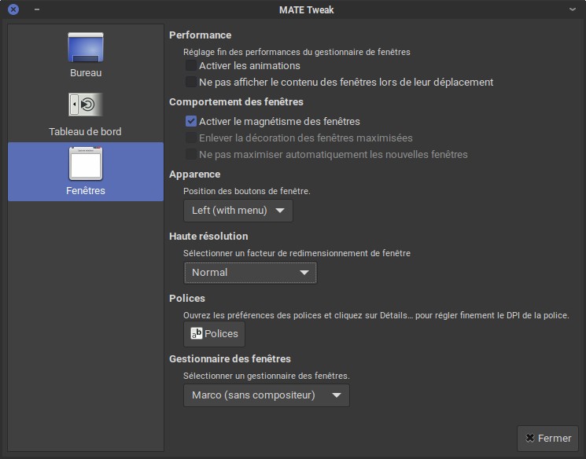The height and width of the screenshot is (459, 586).
Task: Switch to the Tableau de bord label
Action: [85, 131]
